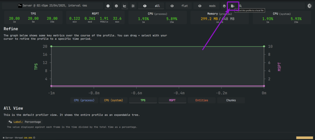Viewport: 315px width, 140px height.
Task: Expand the Server thread tree node
Action: click(4, 138)
